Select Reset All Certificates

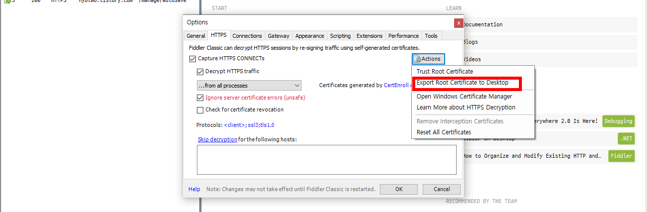point(444,132)
